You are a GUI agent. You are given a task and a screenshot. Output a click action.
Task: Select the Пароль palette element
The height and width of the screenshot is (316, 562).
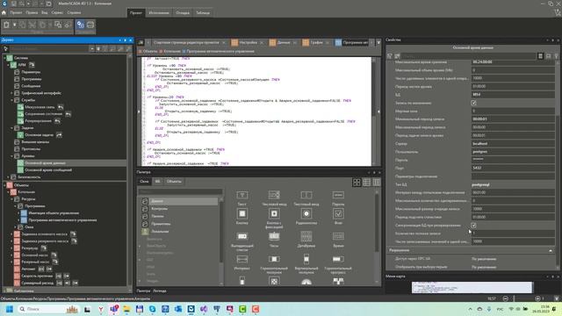pos(338,198)
